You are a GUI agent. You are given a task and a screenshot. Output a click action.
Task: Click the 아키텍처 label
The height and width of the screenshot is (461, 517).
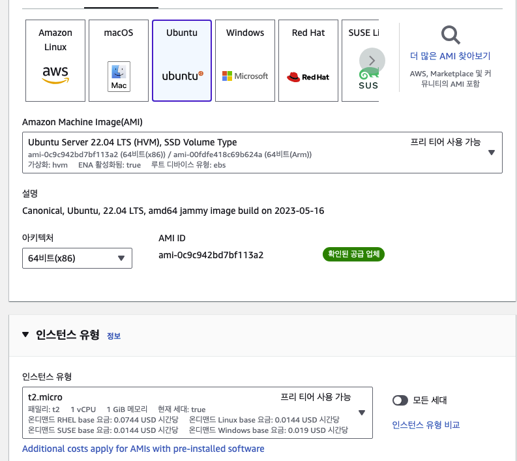coord(38,238)
